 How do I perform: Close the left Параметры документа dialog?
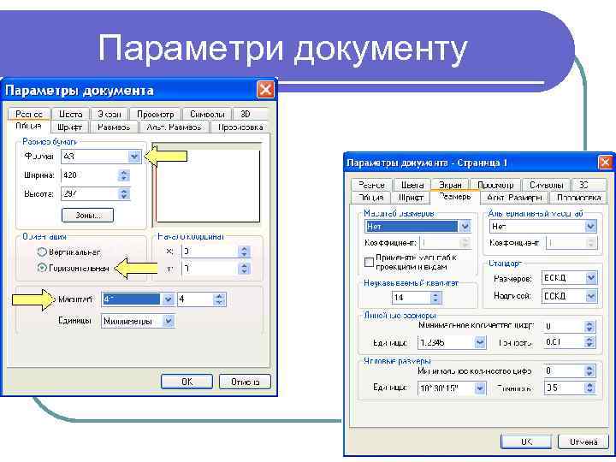265,90
